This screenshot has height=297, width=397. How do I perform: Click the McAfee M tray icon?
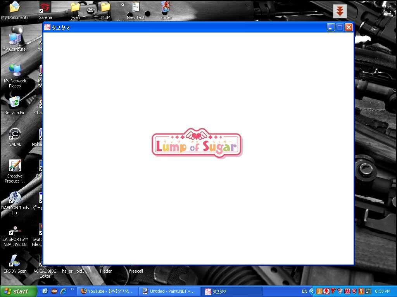click(347, 291)
